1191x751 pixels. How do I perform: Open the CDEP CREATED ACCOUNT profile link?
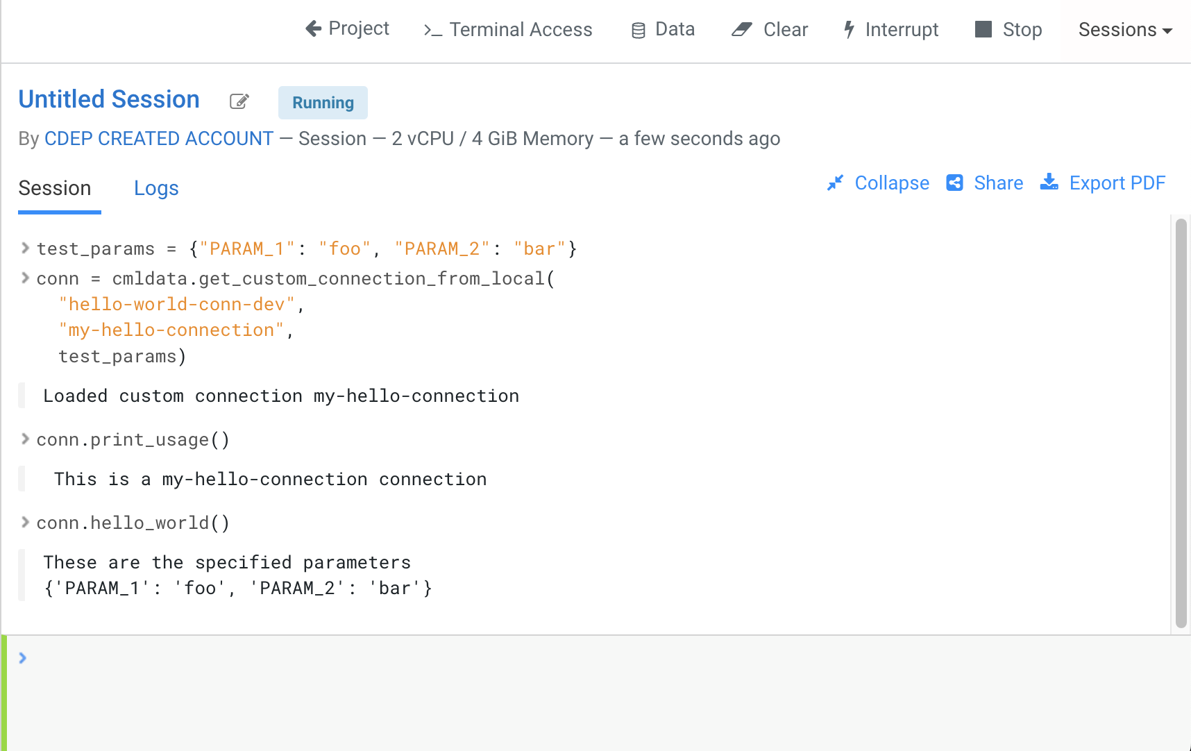[159, 139]
